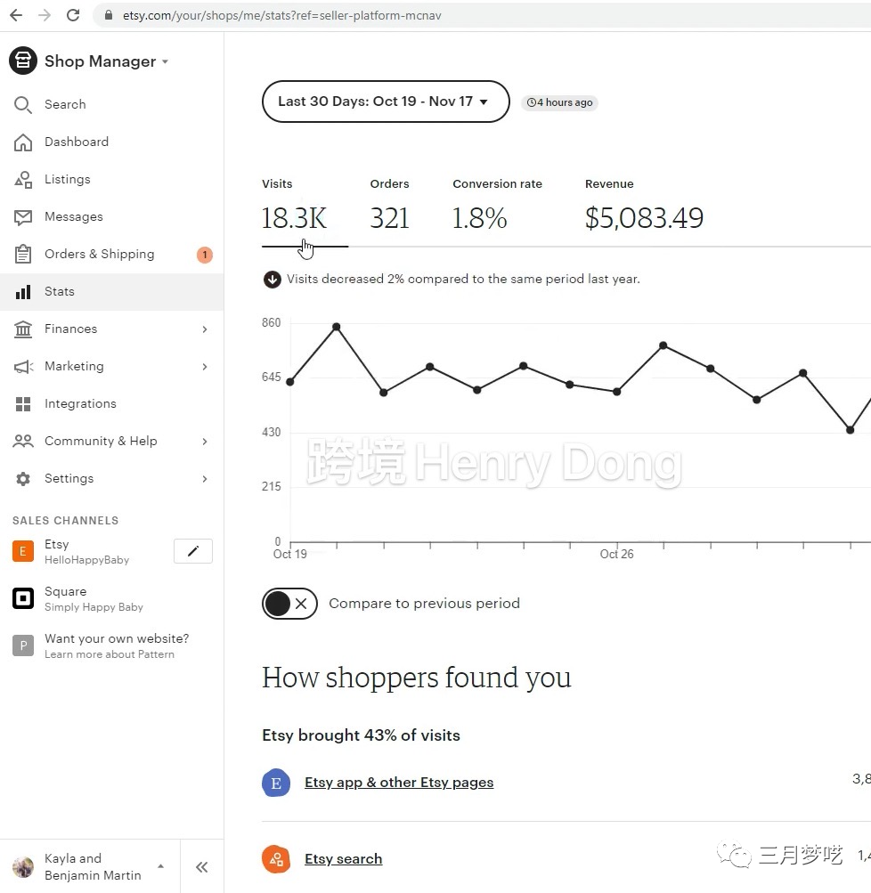Select the Orders metric tab
The height and width of the screenshot is (893, 871).
[x=390, y=207]
